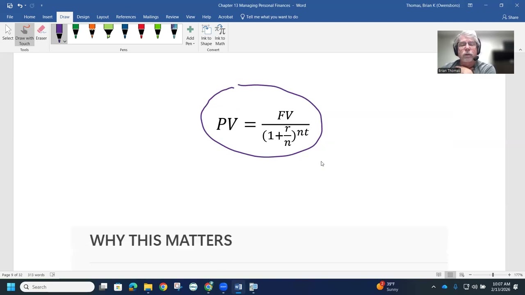
Task: Convert with Ink to Shape
Action: 206,35
